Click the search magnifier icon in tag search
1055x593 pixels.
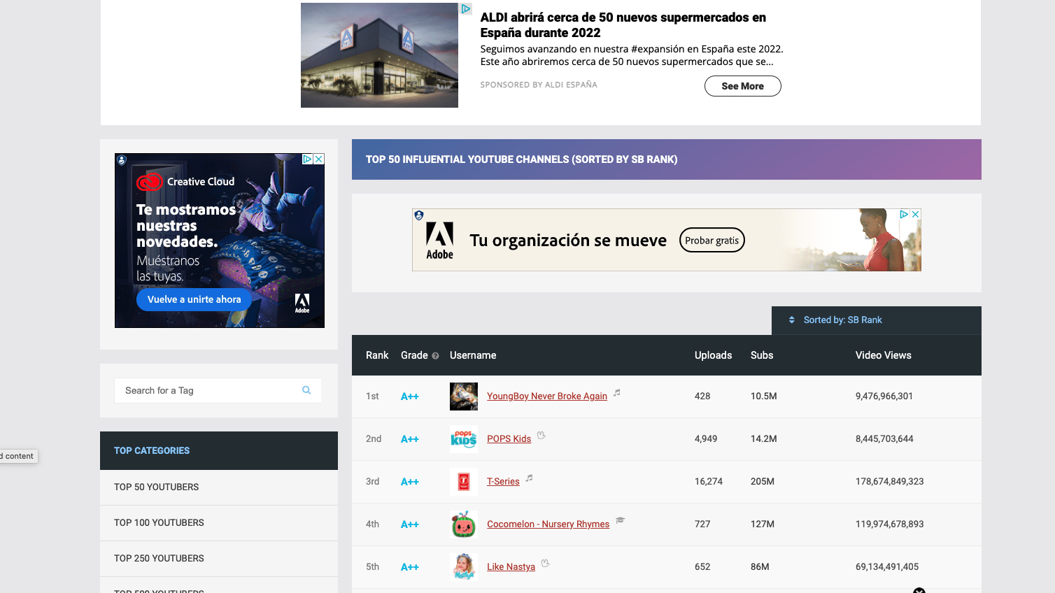pyautogui.click(x=306, y=390)
